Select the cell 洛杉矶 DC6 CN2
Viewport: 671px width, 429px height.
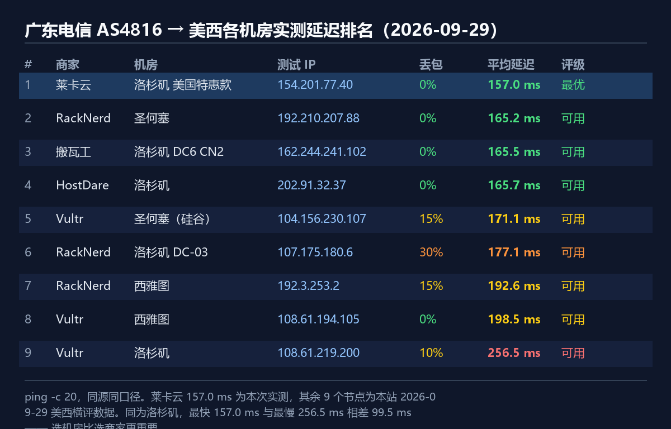[x=178, y=152]
